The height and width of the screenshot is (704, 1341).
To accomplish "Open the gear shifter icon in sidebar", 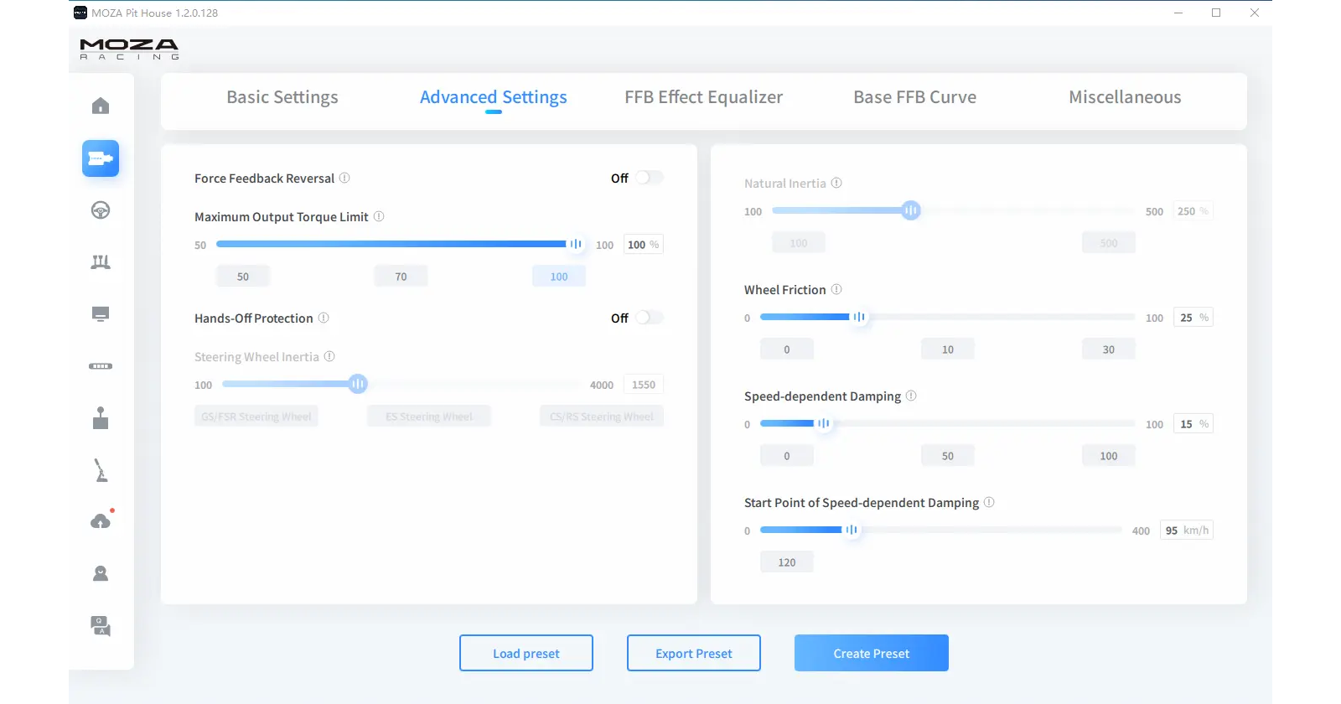I will [x=101, y=418].
